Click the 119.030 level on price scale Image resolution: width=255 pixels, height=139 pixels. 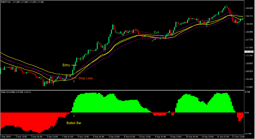[x=249, y=8]
